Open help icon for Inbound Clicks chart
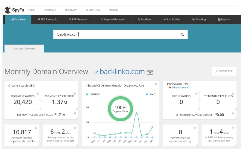Viewport: 241px width, 149px height. point(156,84)
